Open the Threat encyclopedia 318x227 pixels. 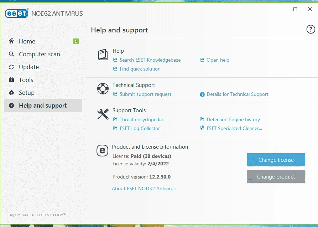point(141,119)
